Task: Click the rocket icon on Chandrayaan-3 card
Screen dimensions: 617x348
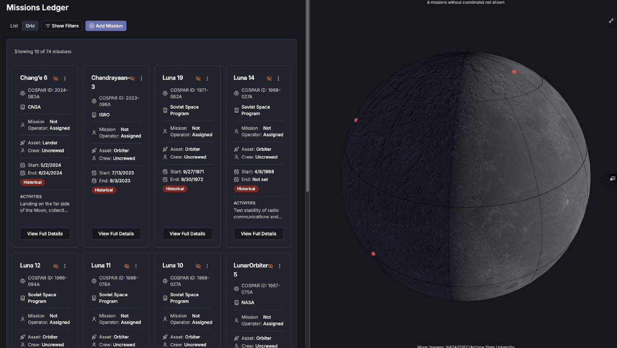Action: [94, 151]
